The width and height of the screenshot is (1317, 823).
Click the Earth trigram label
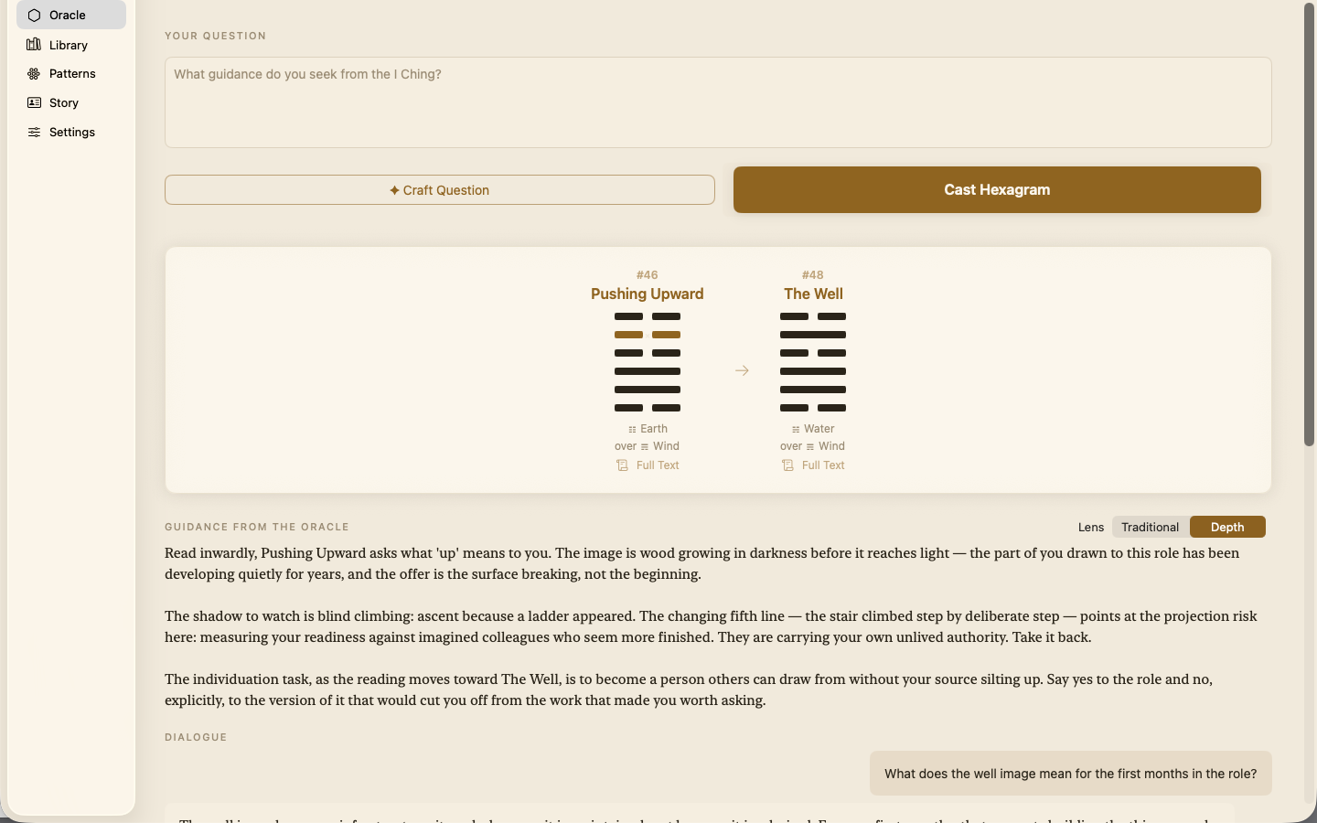point(648,429)
